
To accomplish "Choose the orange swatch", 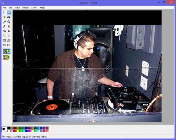I will (48, 131).
